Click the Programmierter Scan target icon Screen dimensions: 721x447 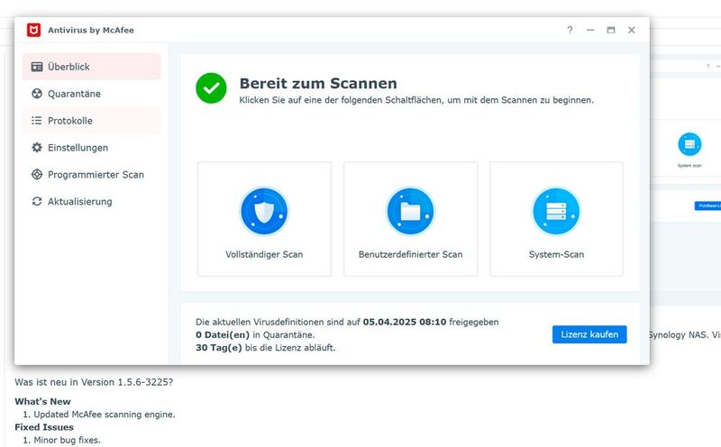tap(37, 175)
